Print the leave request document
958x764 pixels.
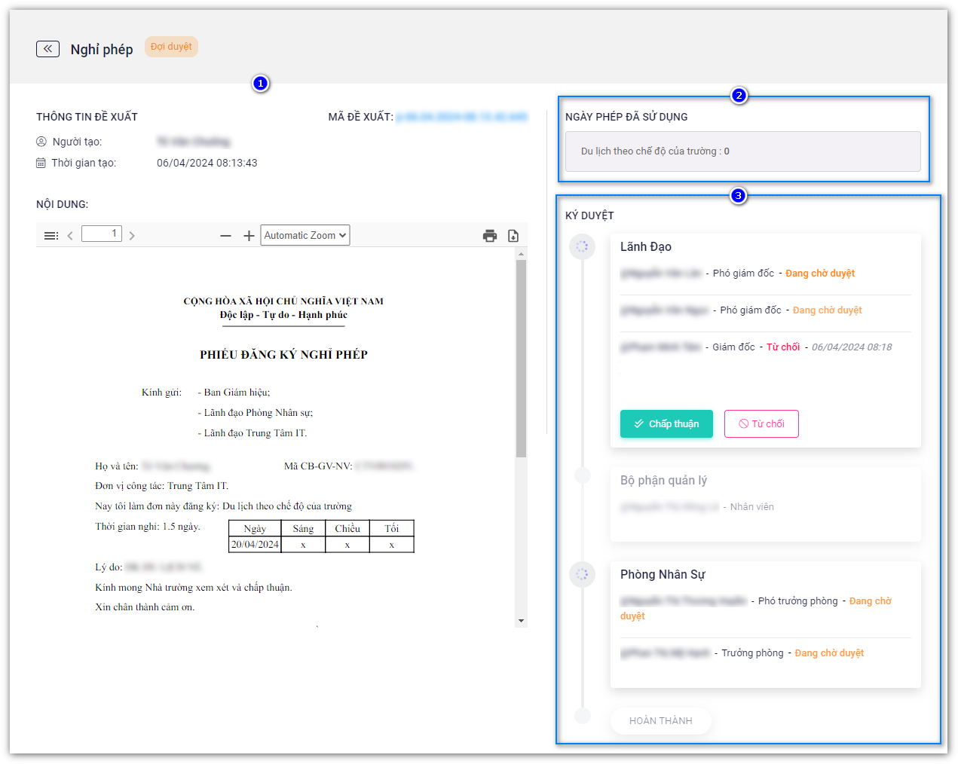coord(490,236)
